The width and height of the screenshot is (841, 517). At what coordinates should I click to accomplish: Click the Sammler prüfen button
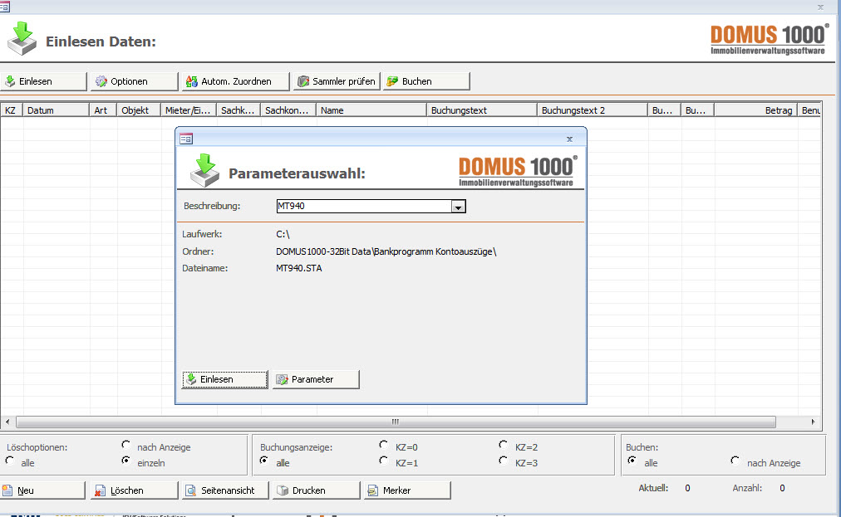(x=337, y=81)
